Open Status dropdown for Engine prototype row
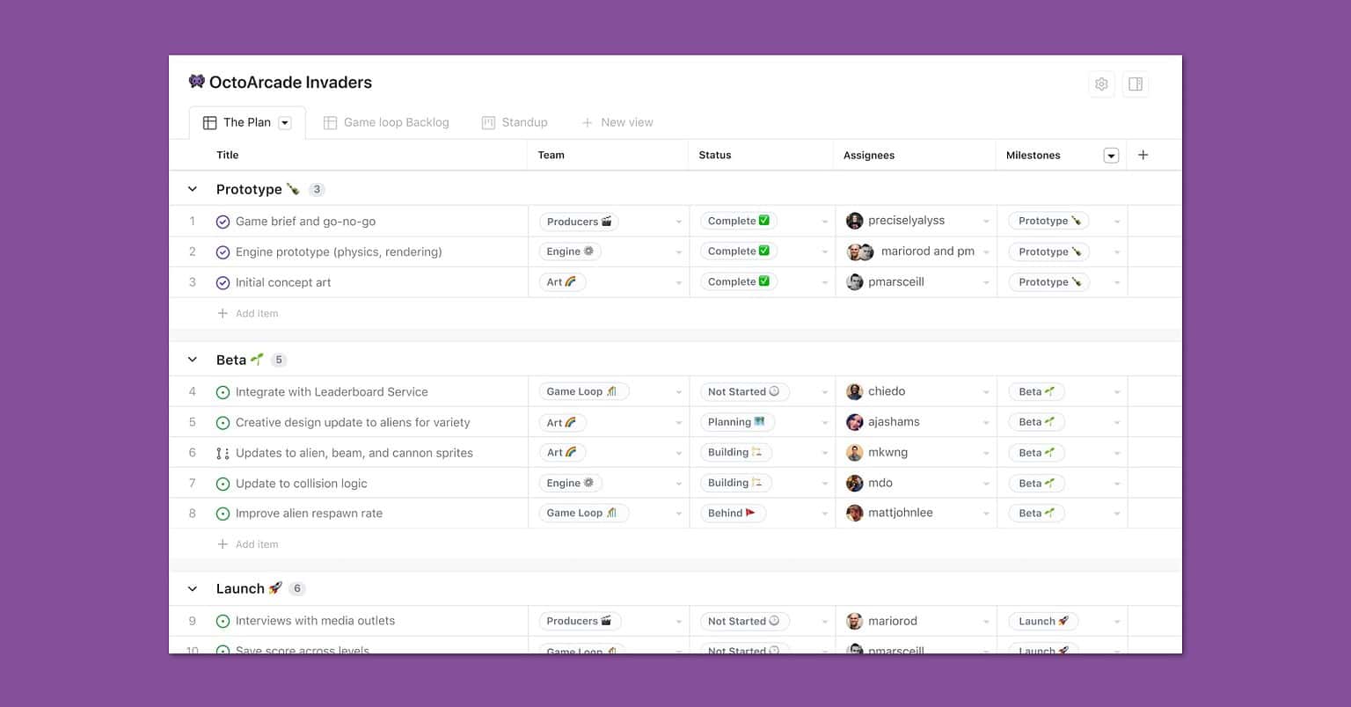Viewport: 1351px width, 707px height. click(x=824, y=252)
